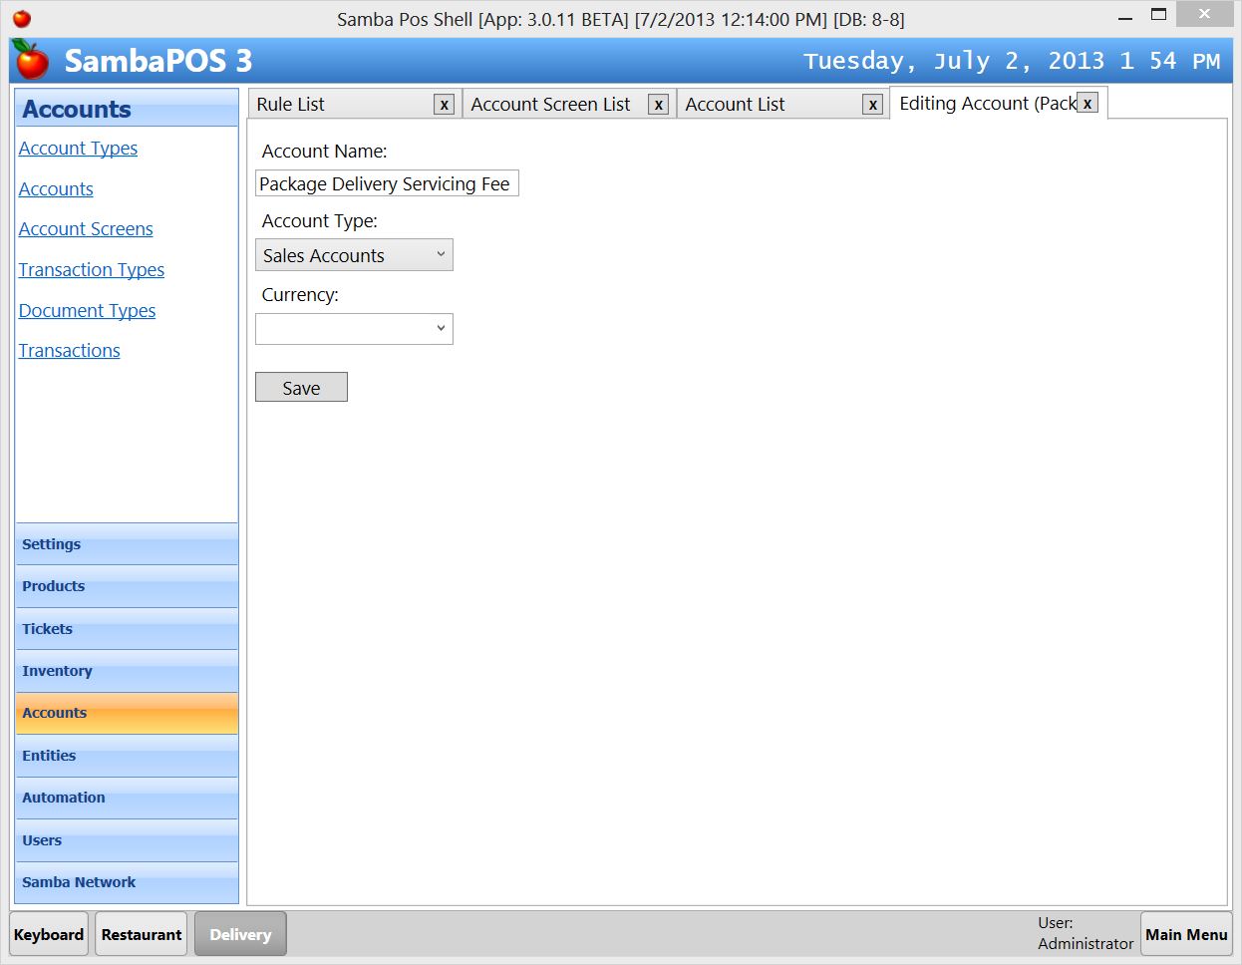Open the Account Types link

point(78,148)
